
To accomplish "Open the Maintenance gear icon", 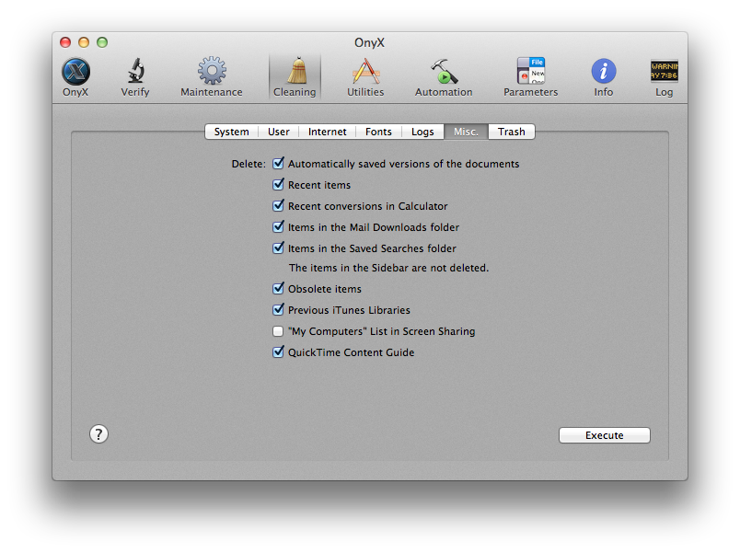I will coord(212,72).
